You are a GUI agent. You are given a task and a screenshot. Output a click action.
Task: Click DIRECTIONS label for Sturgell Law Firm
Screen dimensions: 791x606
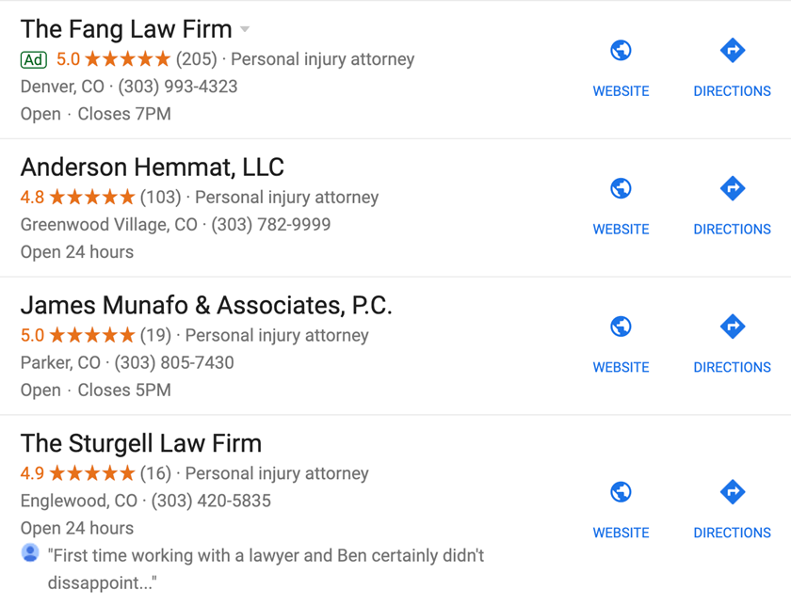(732, 533)
